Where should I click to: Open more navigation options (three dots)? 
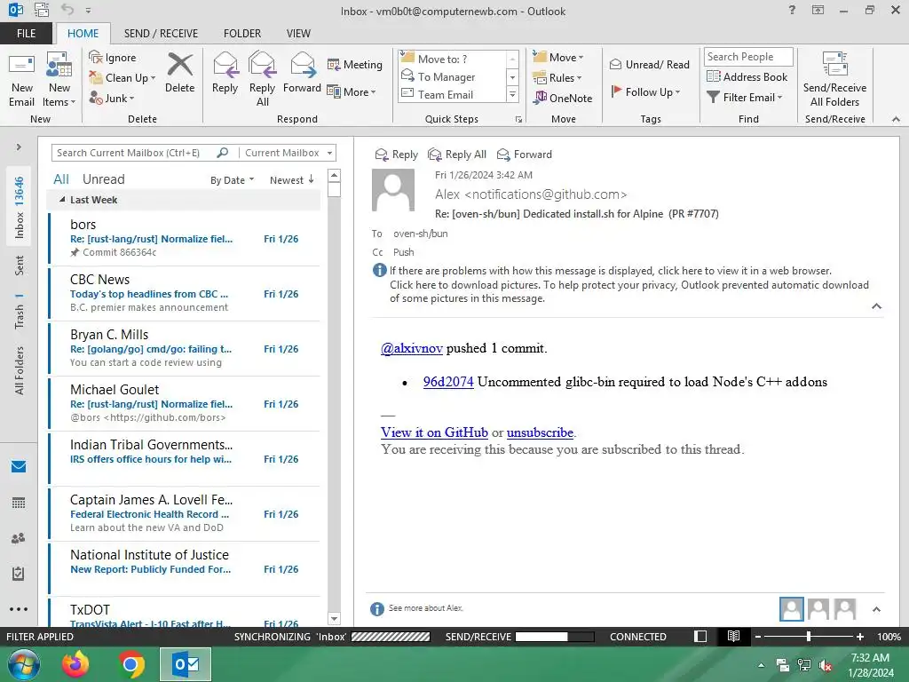click(x=19, y=609)
